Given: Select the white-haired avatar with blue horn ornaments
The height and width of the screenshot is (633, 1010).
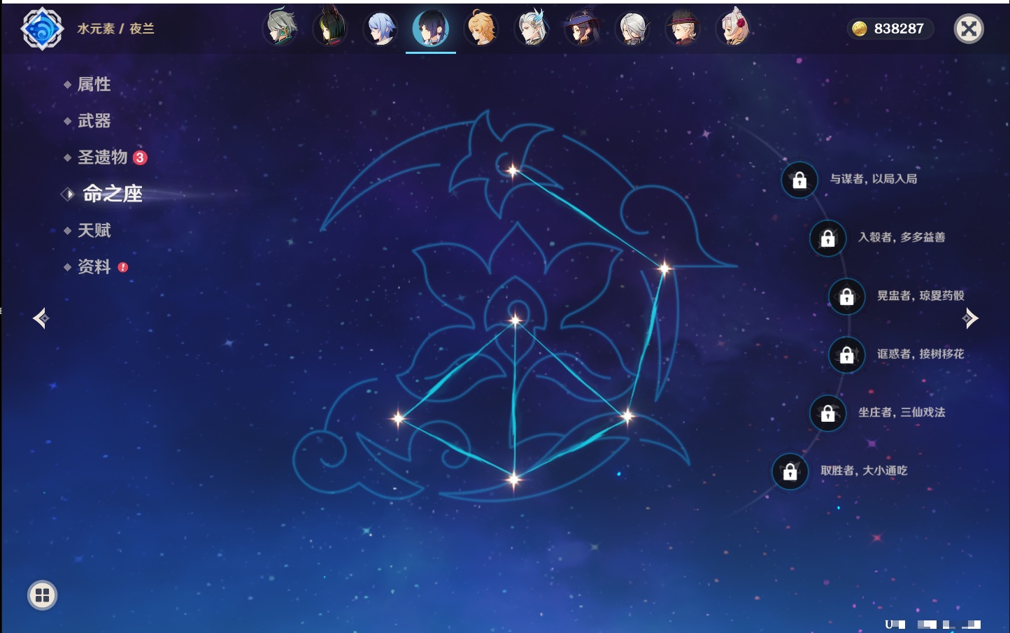Looking at the screenshot, I should click(x=532, y=28).
